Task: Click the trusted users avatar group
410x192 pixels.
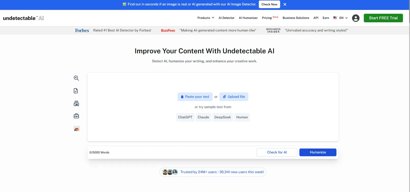Action: tap(170, 172)
